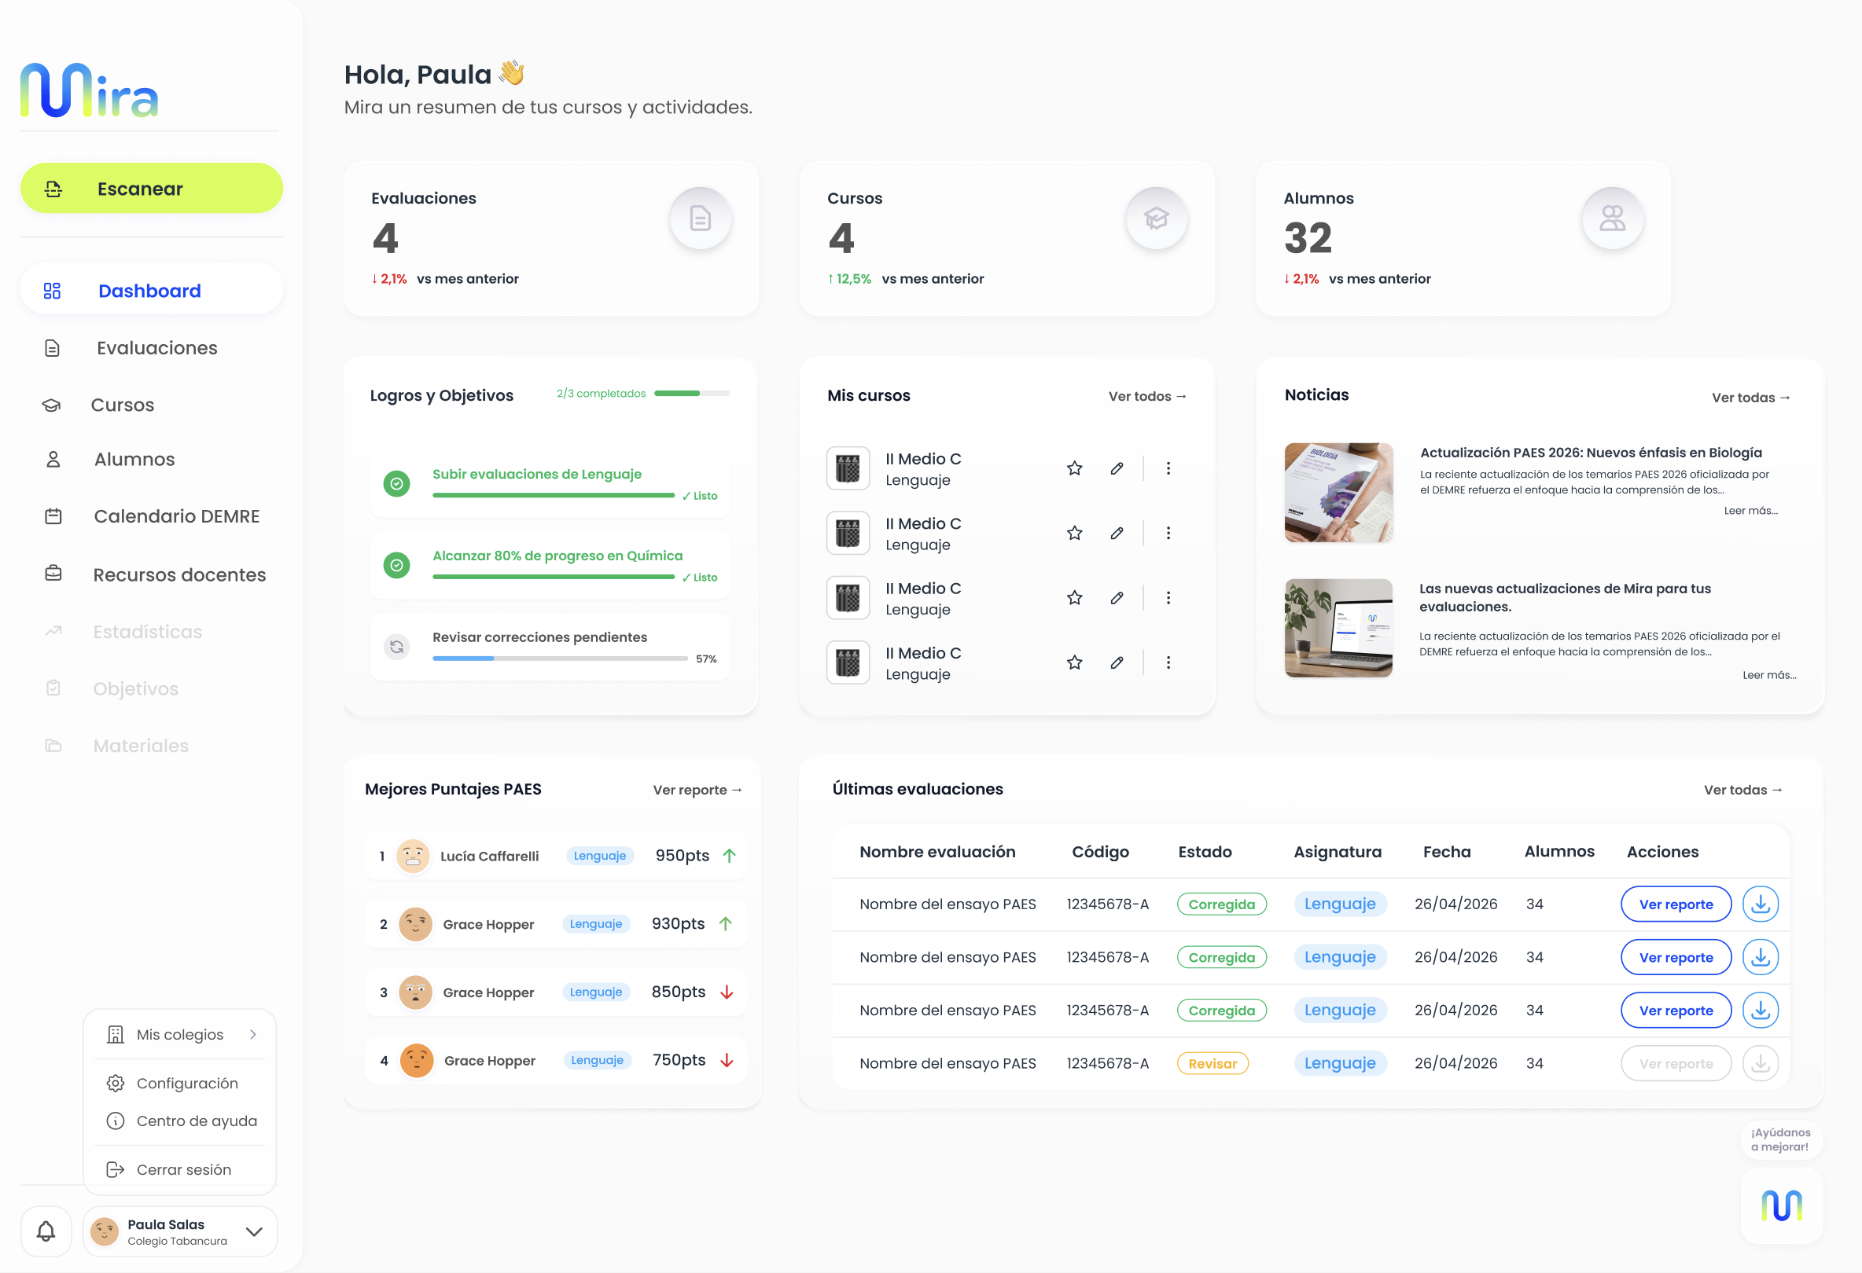Viewport: 1862px width, 1273px height.
Task: Click the first II Medio C course thumbnail
Action: (x=848, y=468)
